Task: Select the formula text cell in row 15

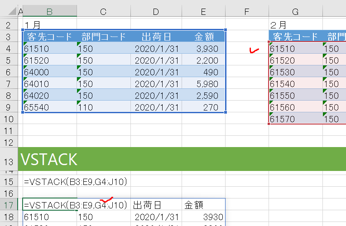Action: (75, 182)
